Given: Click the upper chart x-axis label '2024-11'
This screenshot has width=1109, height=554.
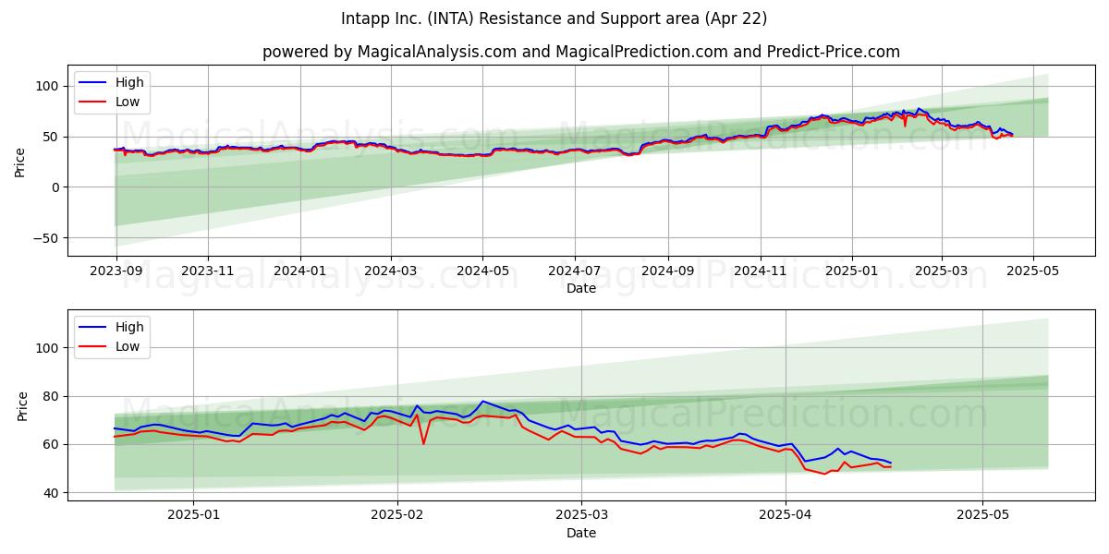Looking at the screenshot, I should (x=761, y=271).
